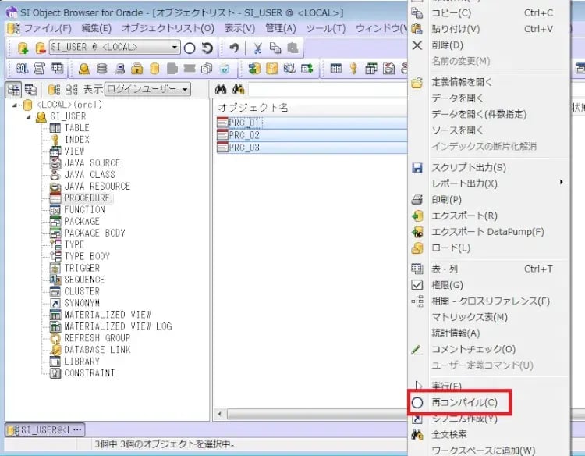
Task: Select the TRIGGER node in object tree
Action: (x=82, y=268)
